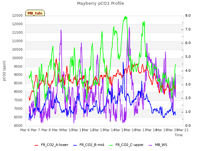Screen dimensions: 202x151
Task: Click the Mar 21 date label
Action: coord(183,130)
